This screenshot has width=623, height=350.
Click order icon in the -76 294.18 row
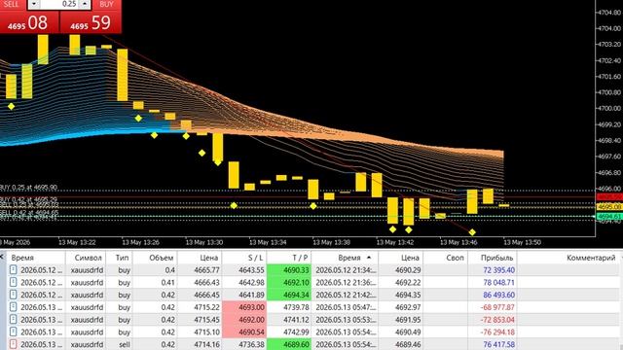(x=13, y=332)
